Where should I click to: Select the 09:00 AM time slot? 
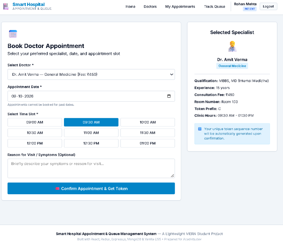[x=35, y=122]
